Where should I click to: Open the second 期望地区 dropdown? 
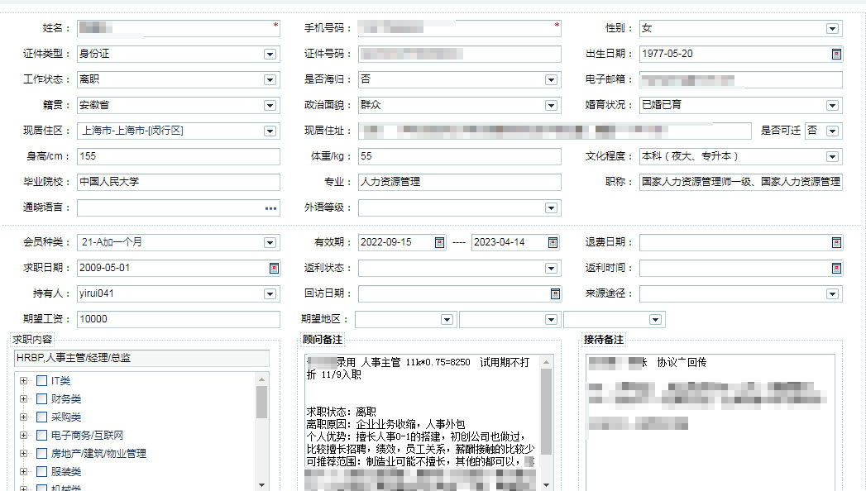point(551,319)
